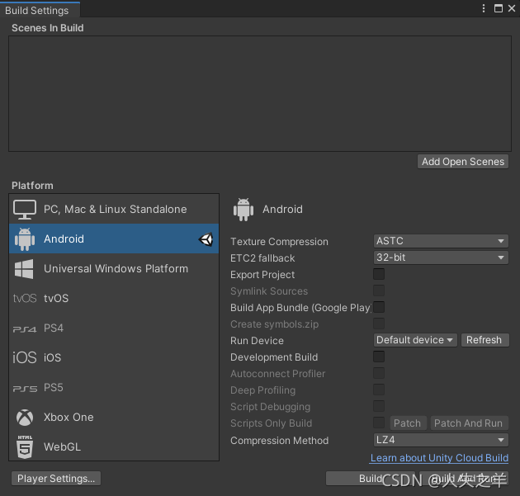
Task: Click the Refresh devices button
Action: pos(485,340)
